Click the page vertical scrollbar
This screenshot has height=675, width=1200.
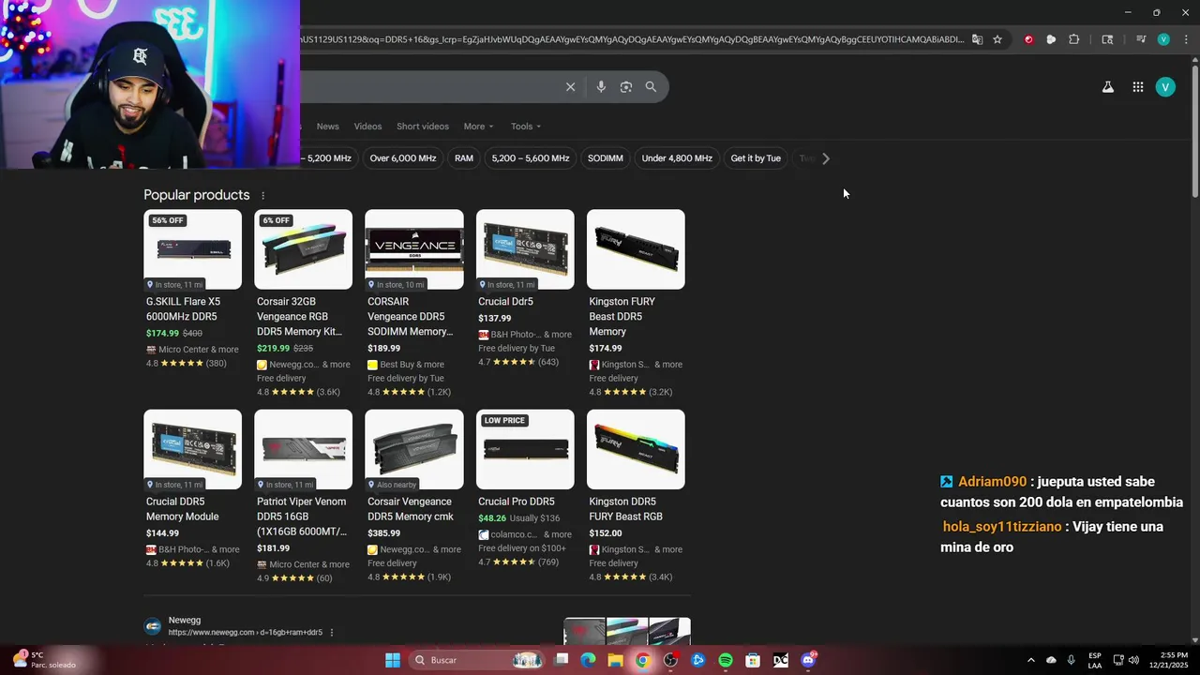pos(1194,131)
